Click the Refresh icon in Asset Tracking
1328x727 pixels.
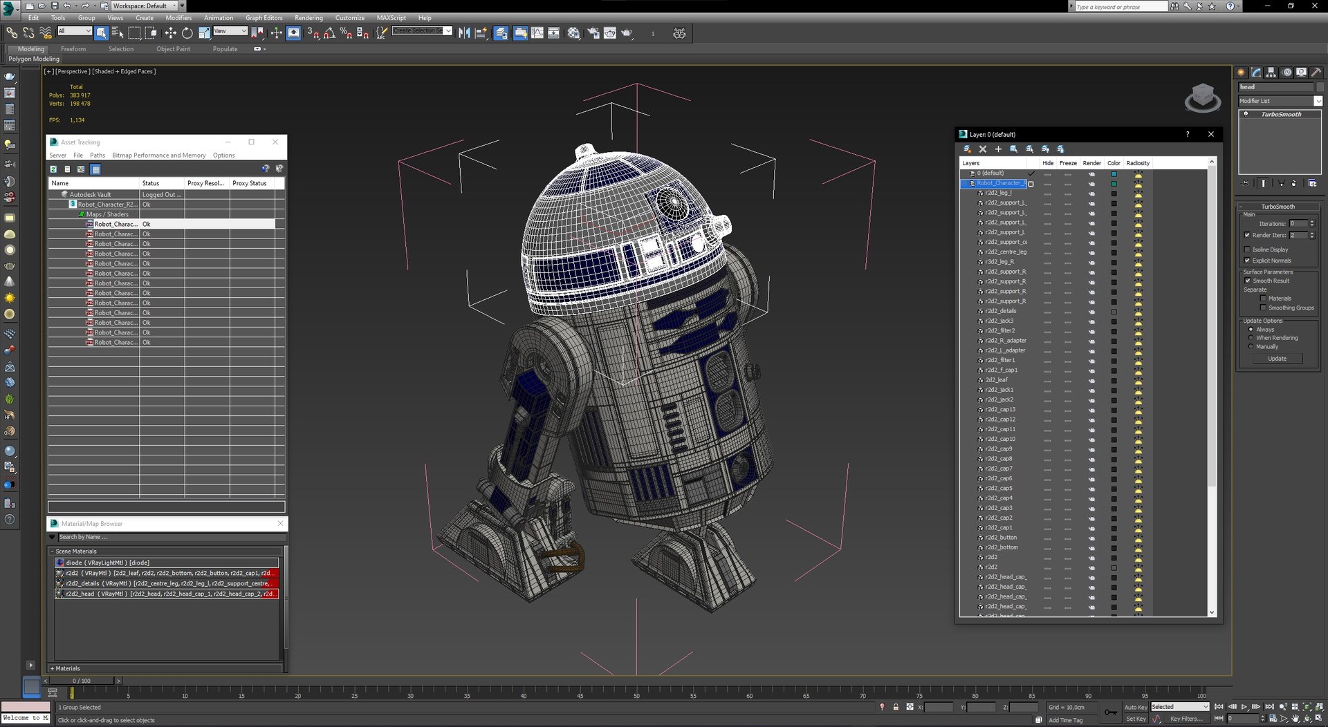pyautogui.click(x=53, y=169)
